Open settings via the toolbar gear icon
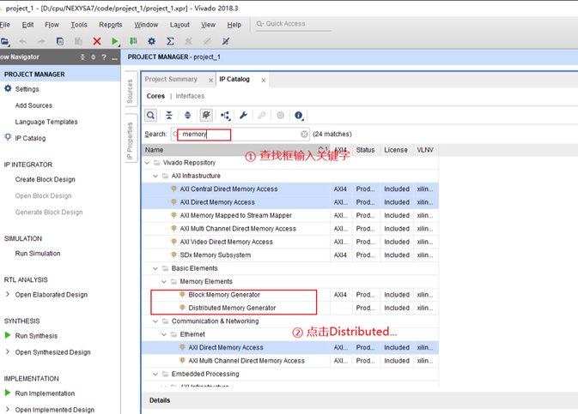 click(x=152, y=41)
